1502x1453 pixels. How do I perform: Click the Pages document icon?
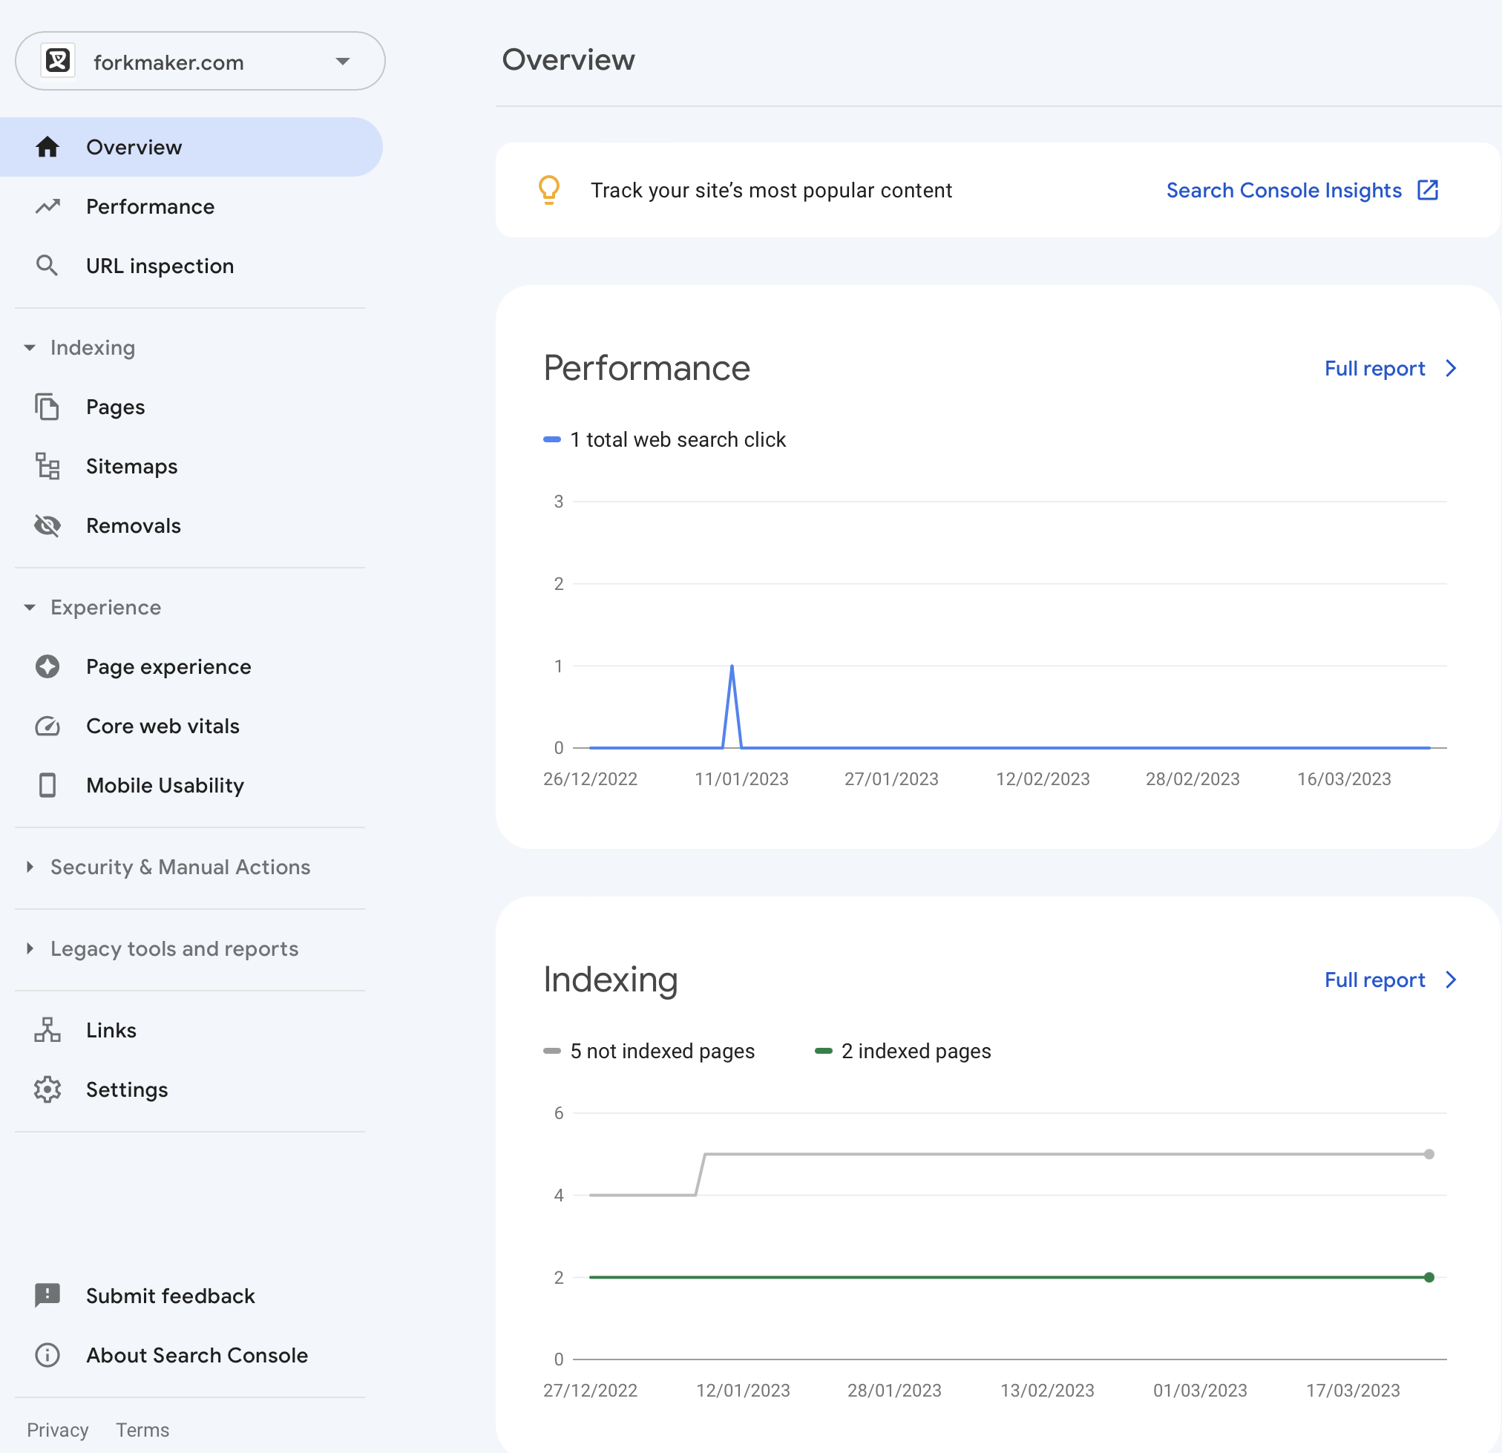tap(47, 407)
